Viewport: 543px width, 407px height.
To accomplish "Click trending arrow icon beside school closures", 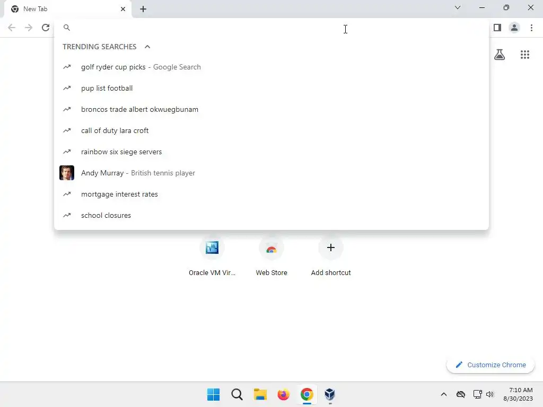I will tap(67, 215).
